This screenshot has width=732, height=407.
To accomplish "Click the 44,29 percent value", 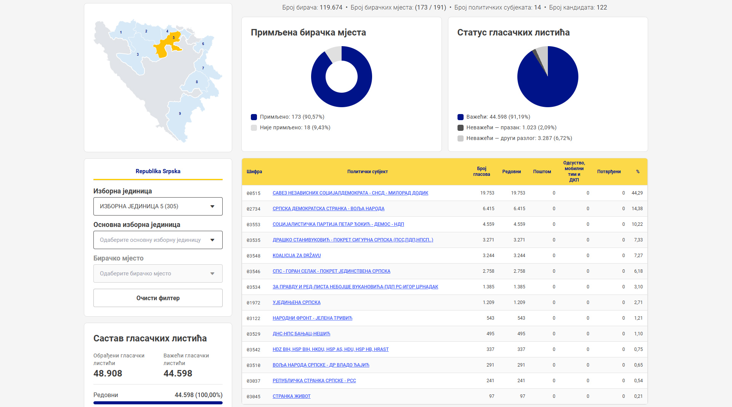I will (637, 193).
